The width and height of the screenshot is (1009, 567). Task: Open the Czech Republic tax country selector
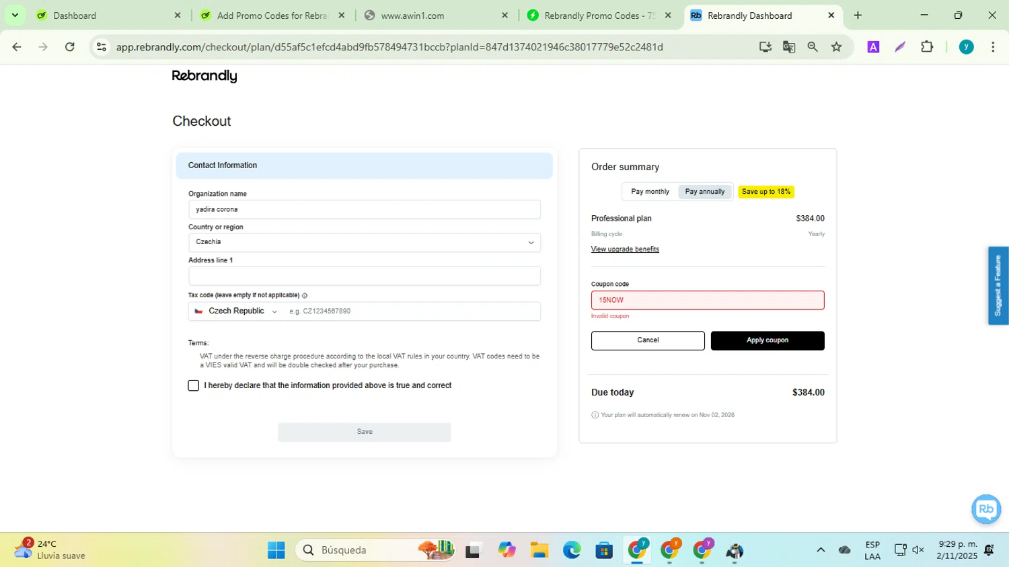[x=235, y=311]
